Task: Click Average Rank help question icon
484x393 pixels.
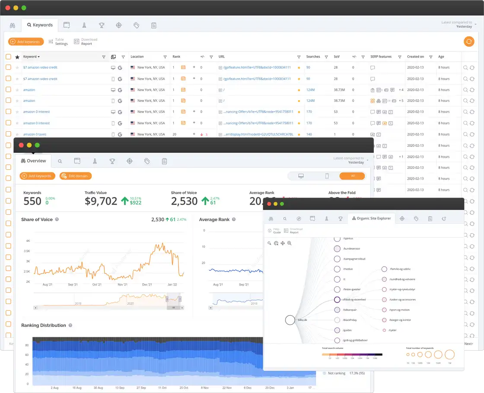Action: click(234, 220)
